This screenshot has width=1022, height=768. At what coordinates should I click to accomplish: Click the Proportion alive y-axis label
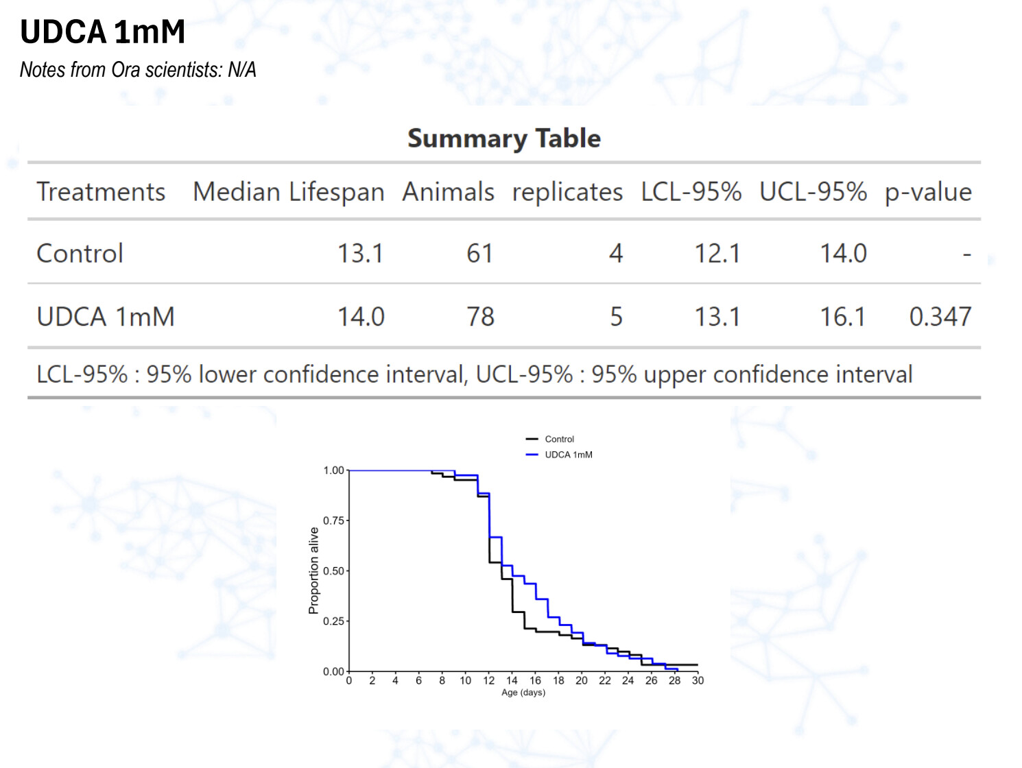click(314, 571)
